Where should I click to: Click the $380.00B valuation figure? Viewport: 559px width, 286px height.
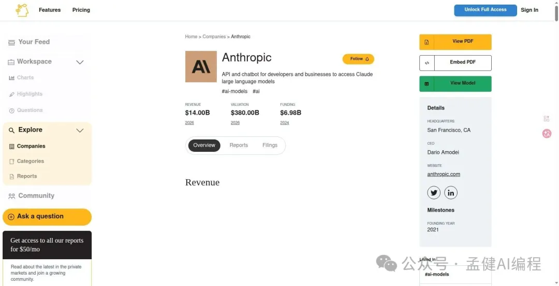(245, 113)
